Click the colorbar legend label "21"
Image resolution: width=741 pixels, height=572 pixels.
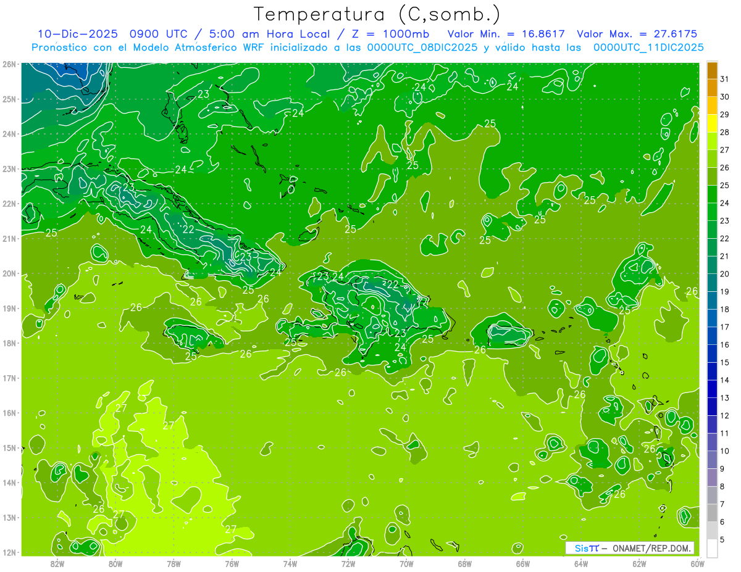click(x=724, y=256)
